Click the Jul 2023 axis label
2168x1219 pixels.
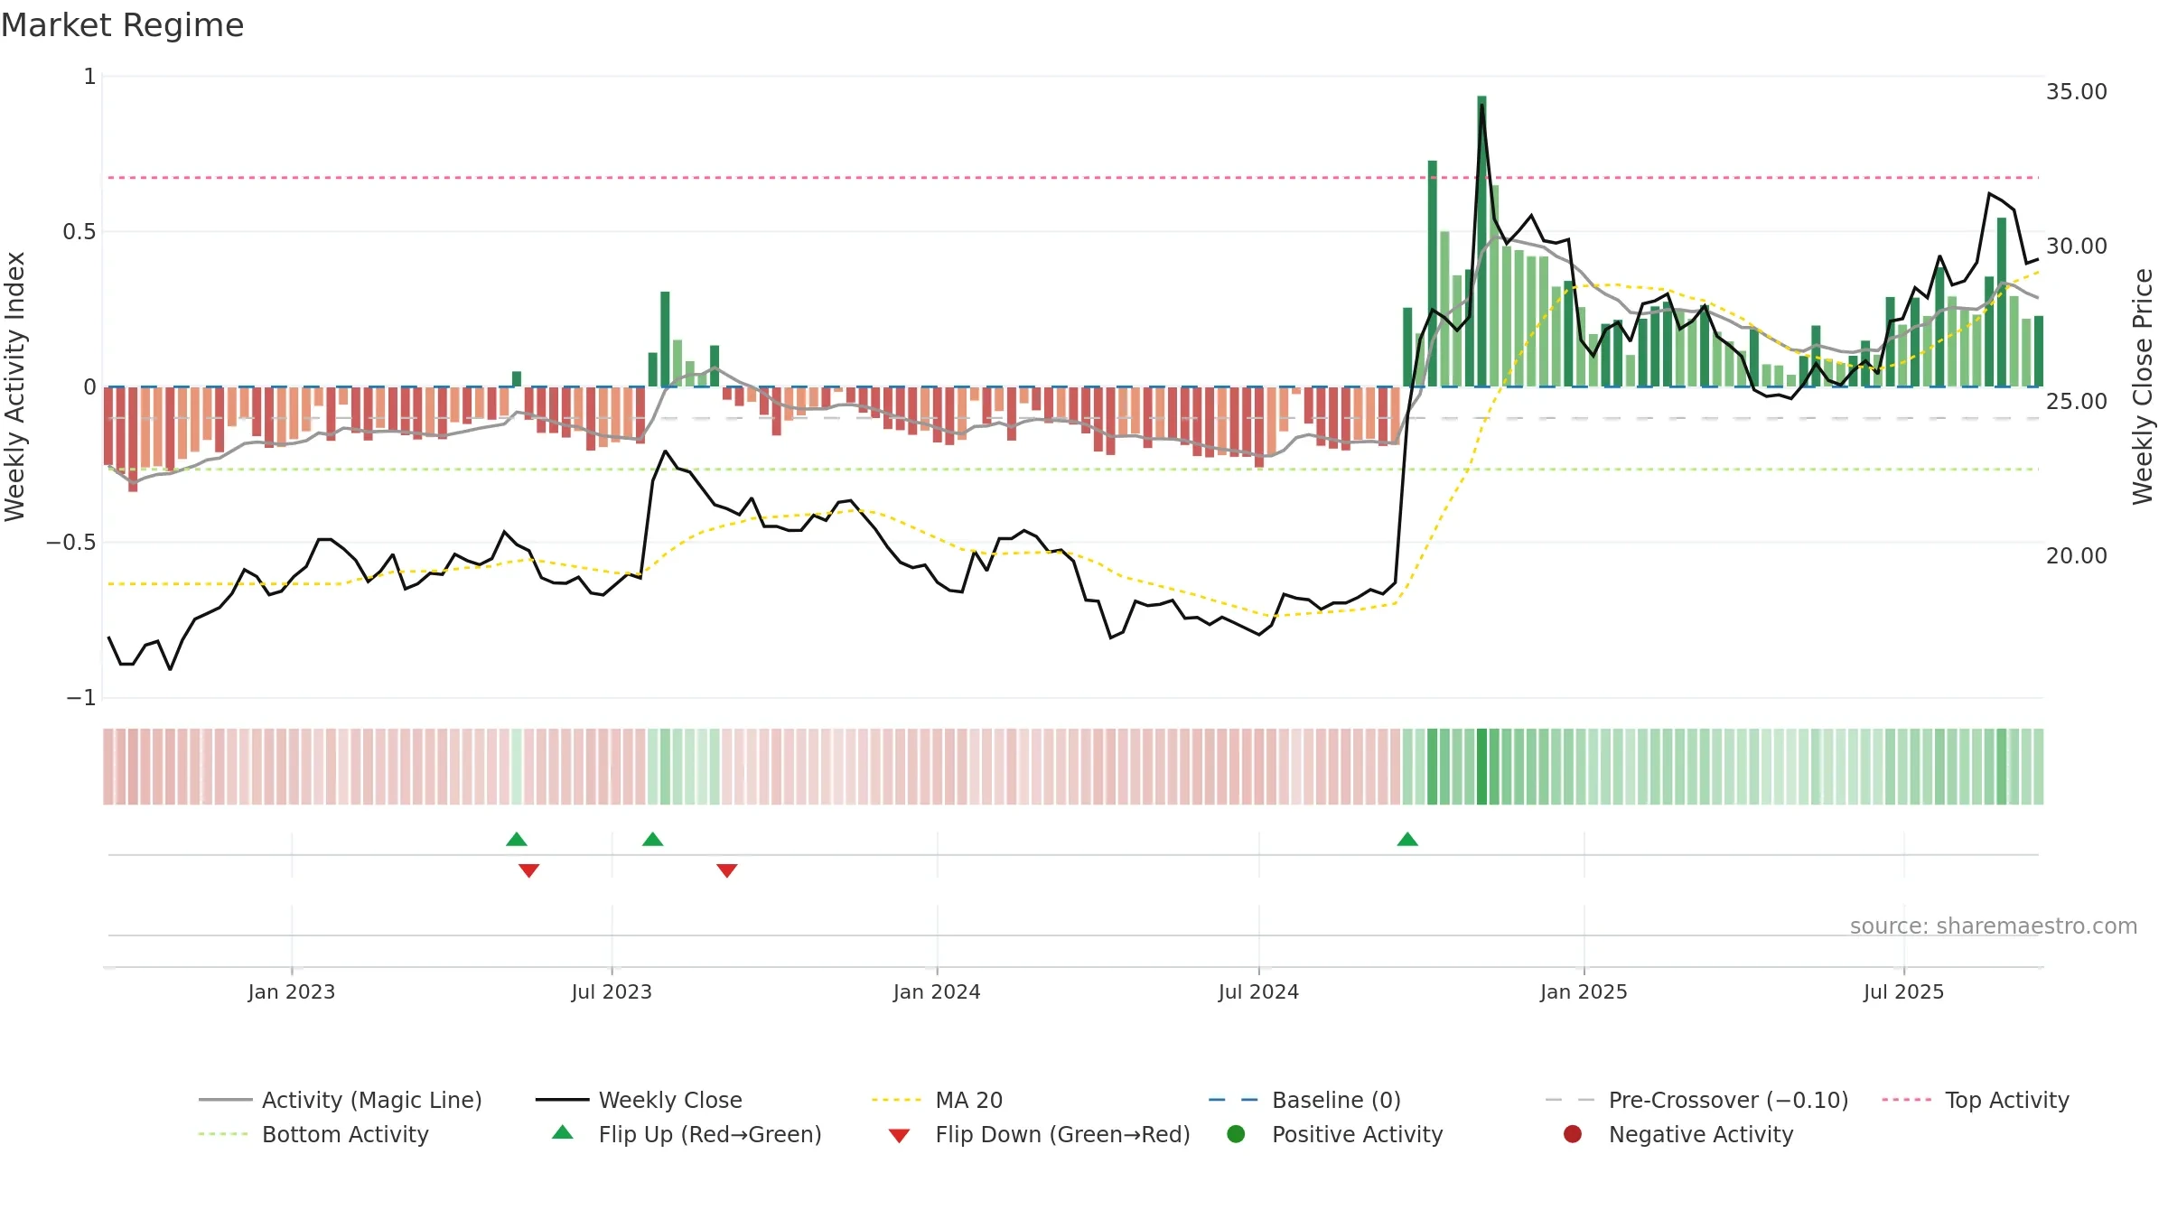[x=612, y=991]
